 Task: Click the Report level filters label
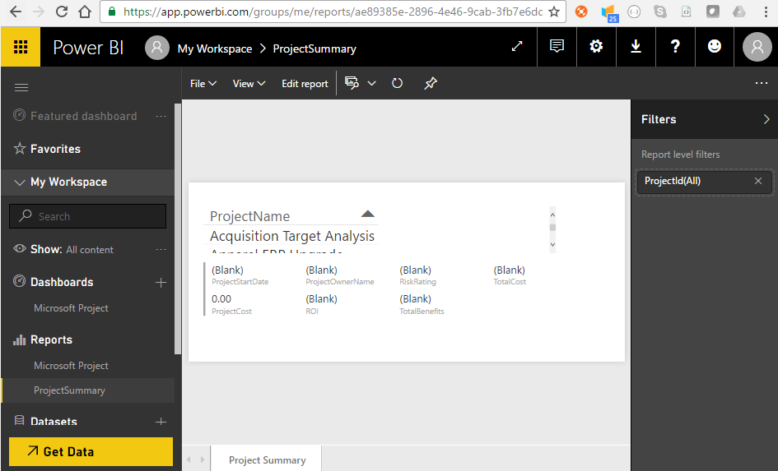[680, 155]
